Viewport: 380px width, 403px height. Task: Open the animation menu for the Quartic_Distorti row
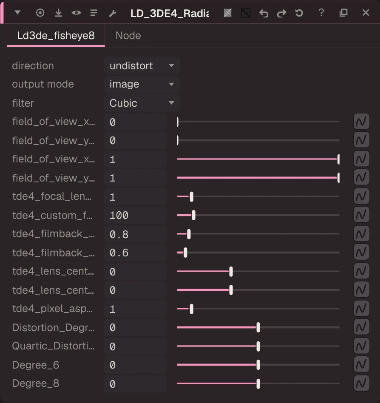361,346
